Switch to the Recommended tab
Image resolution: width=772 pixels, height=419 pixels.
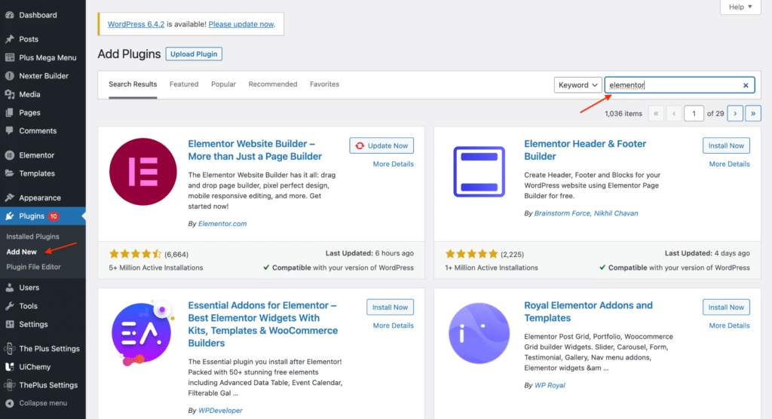(x=273, y=84)
